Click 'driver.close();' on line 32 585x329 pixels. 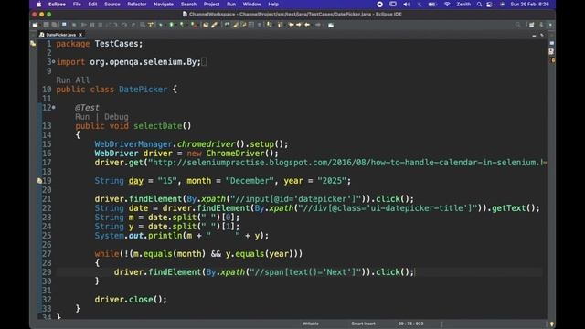pos(131,300)
